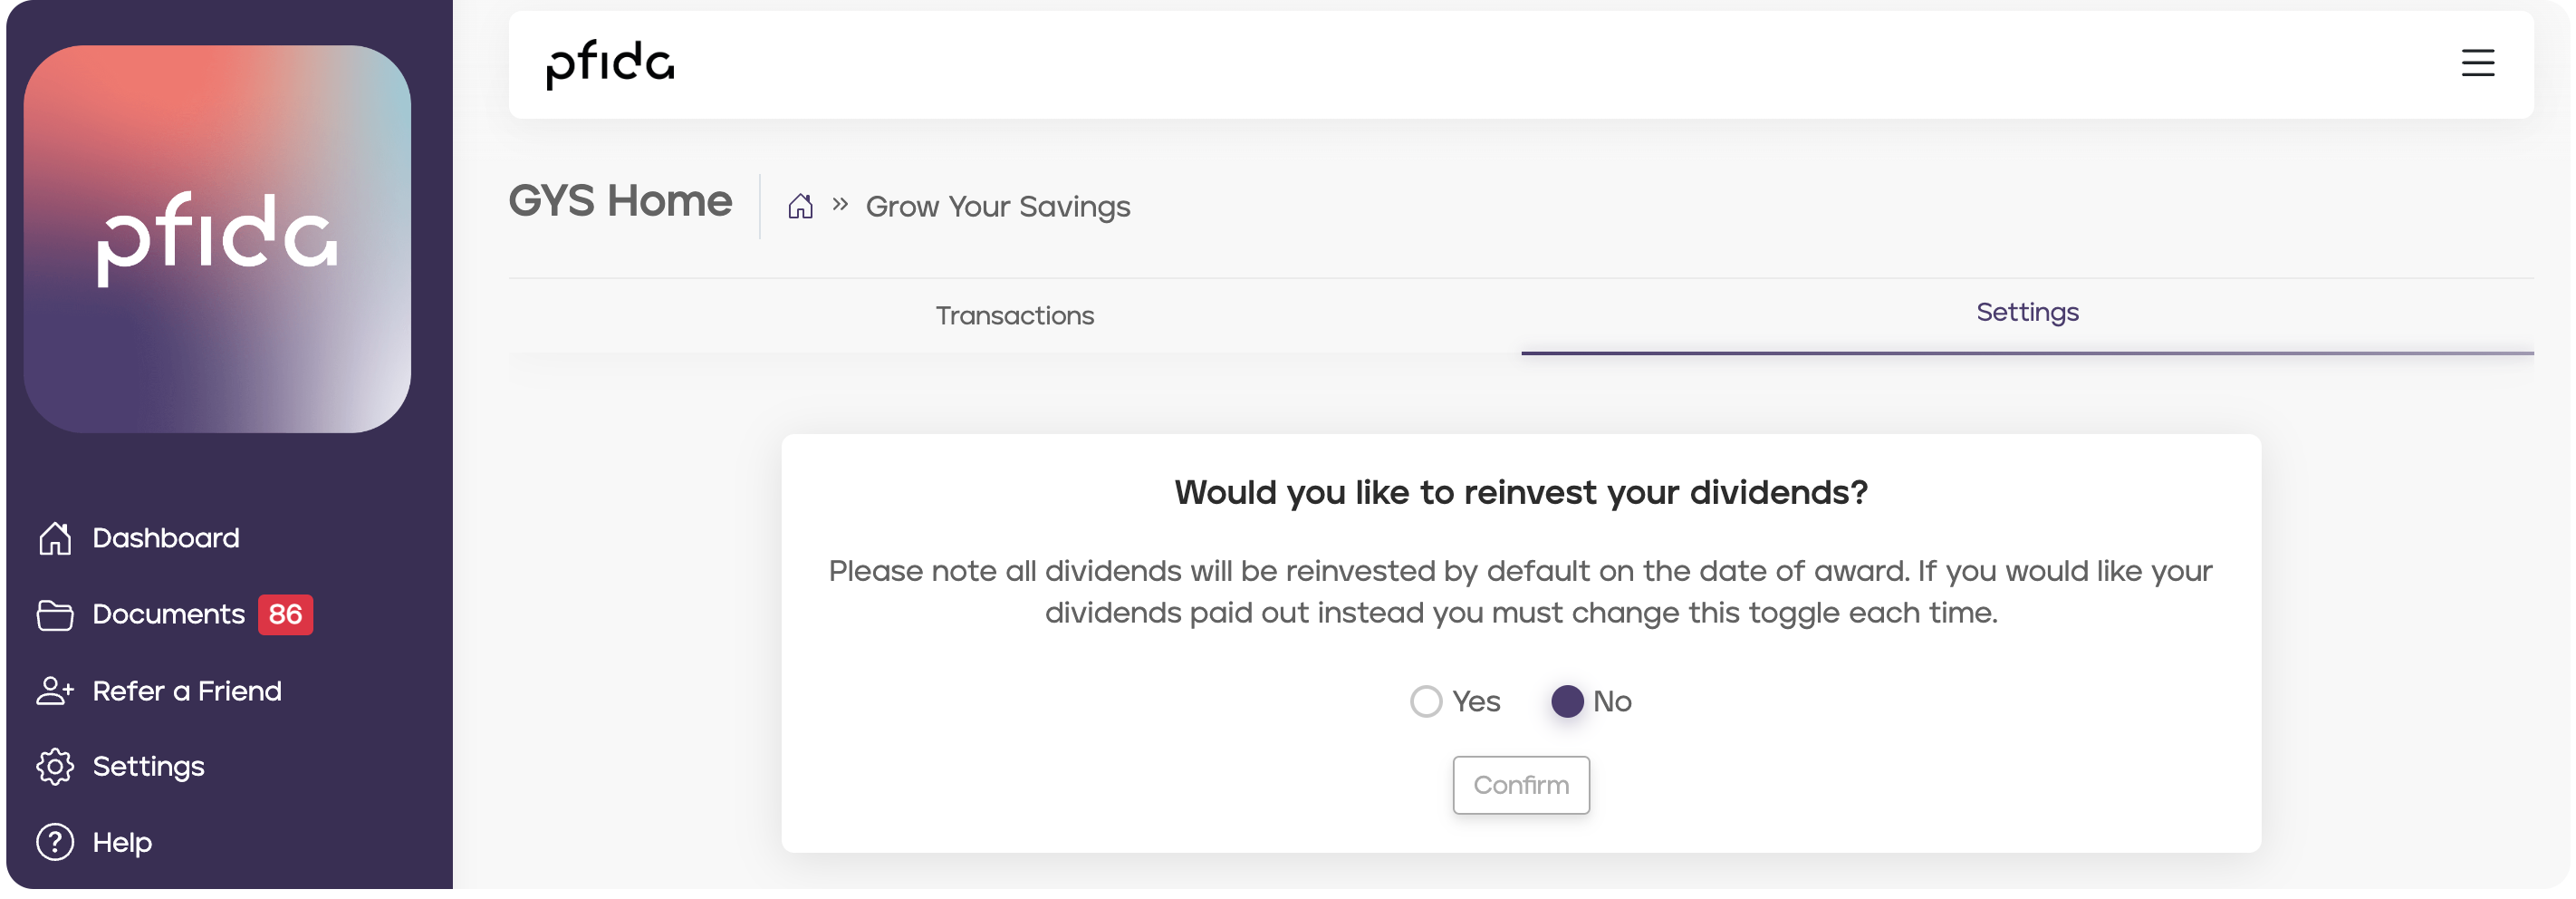2576x899 pixels.
Task: Click the Settings gear icon in sidebar
Action: click(x=55, y=767)
